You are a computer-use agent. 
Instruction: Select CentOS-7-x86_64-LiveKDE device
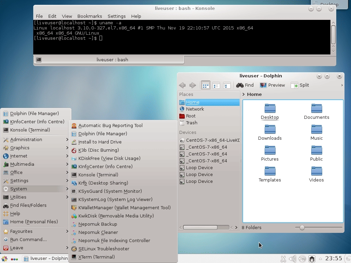[209, 140]
